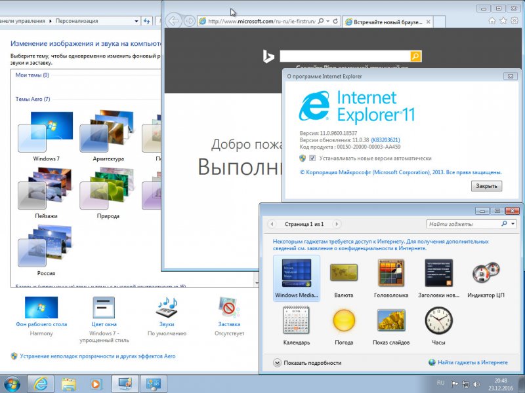
Task: Close the Встречайте новый браузер tab
Action: (x=429, y=22)
